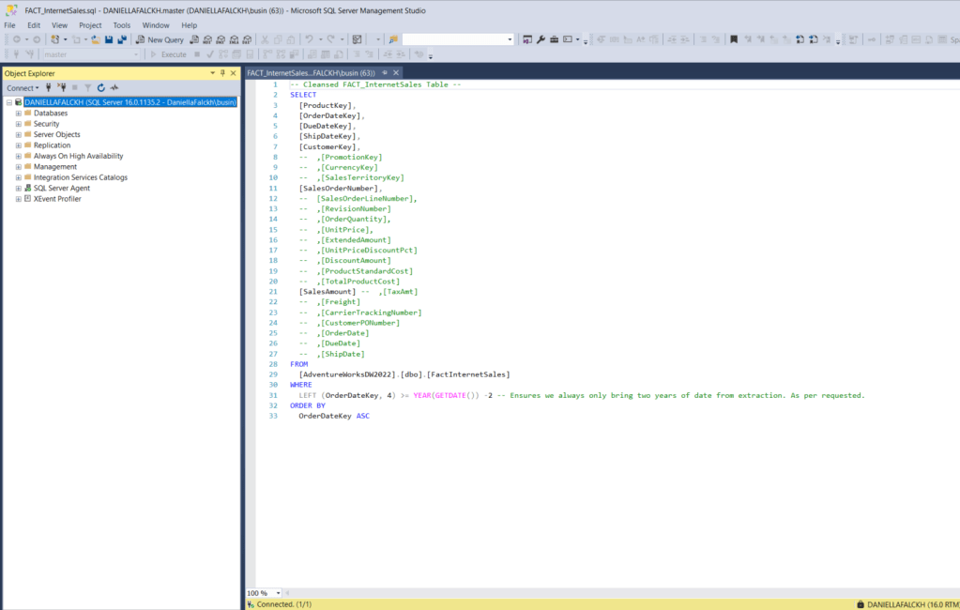Collapse the DANIELLAFALCKH server node
960x610 pixels.
coord(8,102)
